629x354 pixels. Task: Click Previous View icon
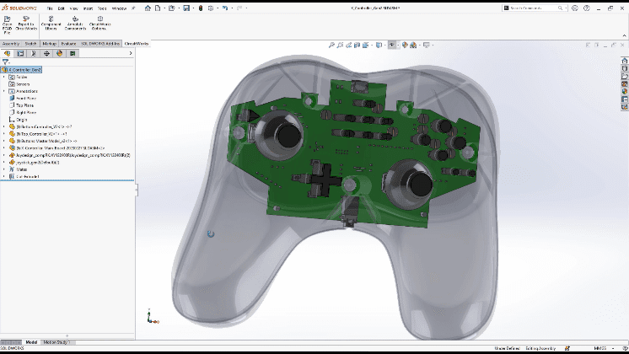348,46
